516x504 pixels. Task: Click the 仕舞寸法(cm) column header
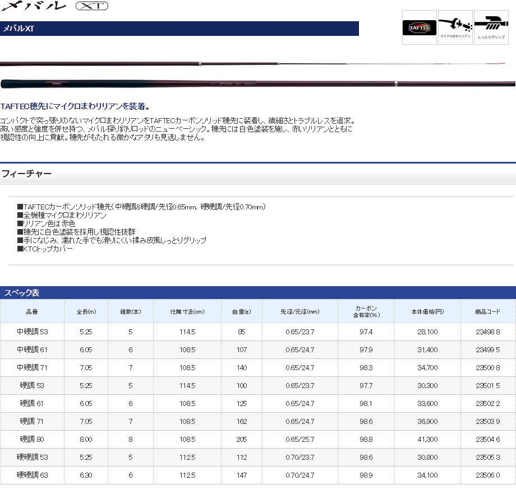tap(187, 311)
